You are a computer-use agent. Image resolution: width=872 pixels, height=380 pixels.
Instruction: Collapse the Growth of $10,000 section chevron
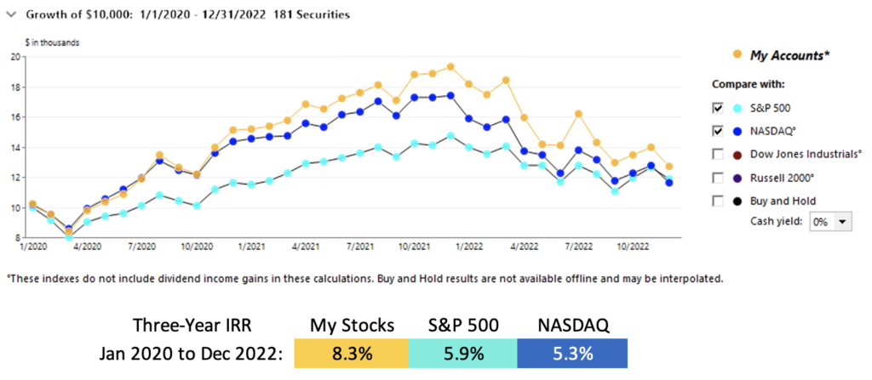click(x=10, y=15)
